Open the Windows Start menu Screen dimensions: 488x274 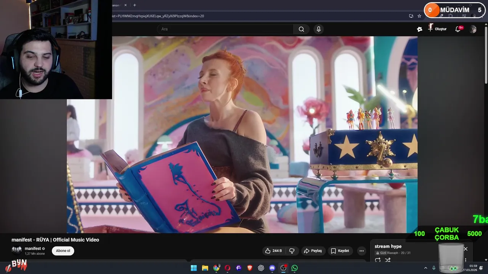[x=194, y=268]
